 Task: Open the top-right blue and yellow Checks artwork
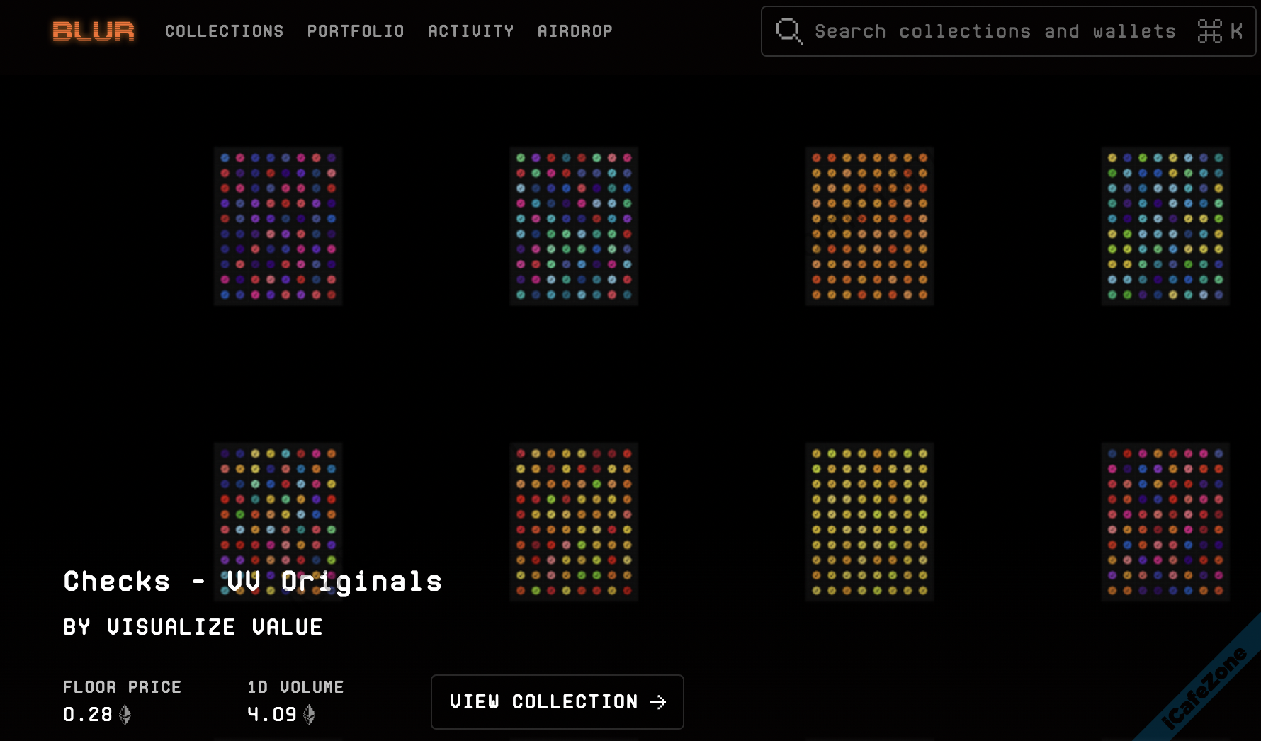click(x=1165, y=226)
